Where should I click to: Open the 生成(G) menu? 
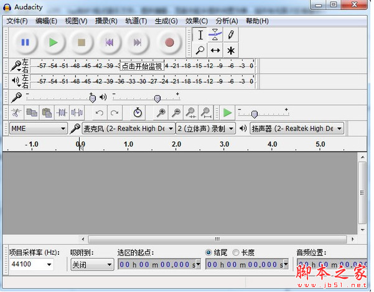click(x=166, y=21)
